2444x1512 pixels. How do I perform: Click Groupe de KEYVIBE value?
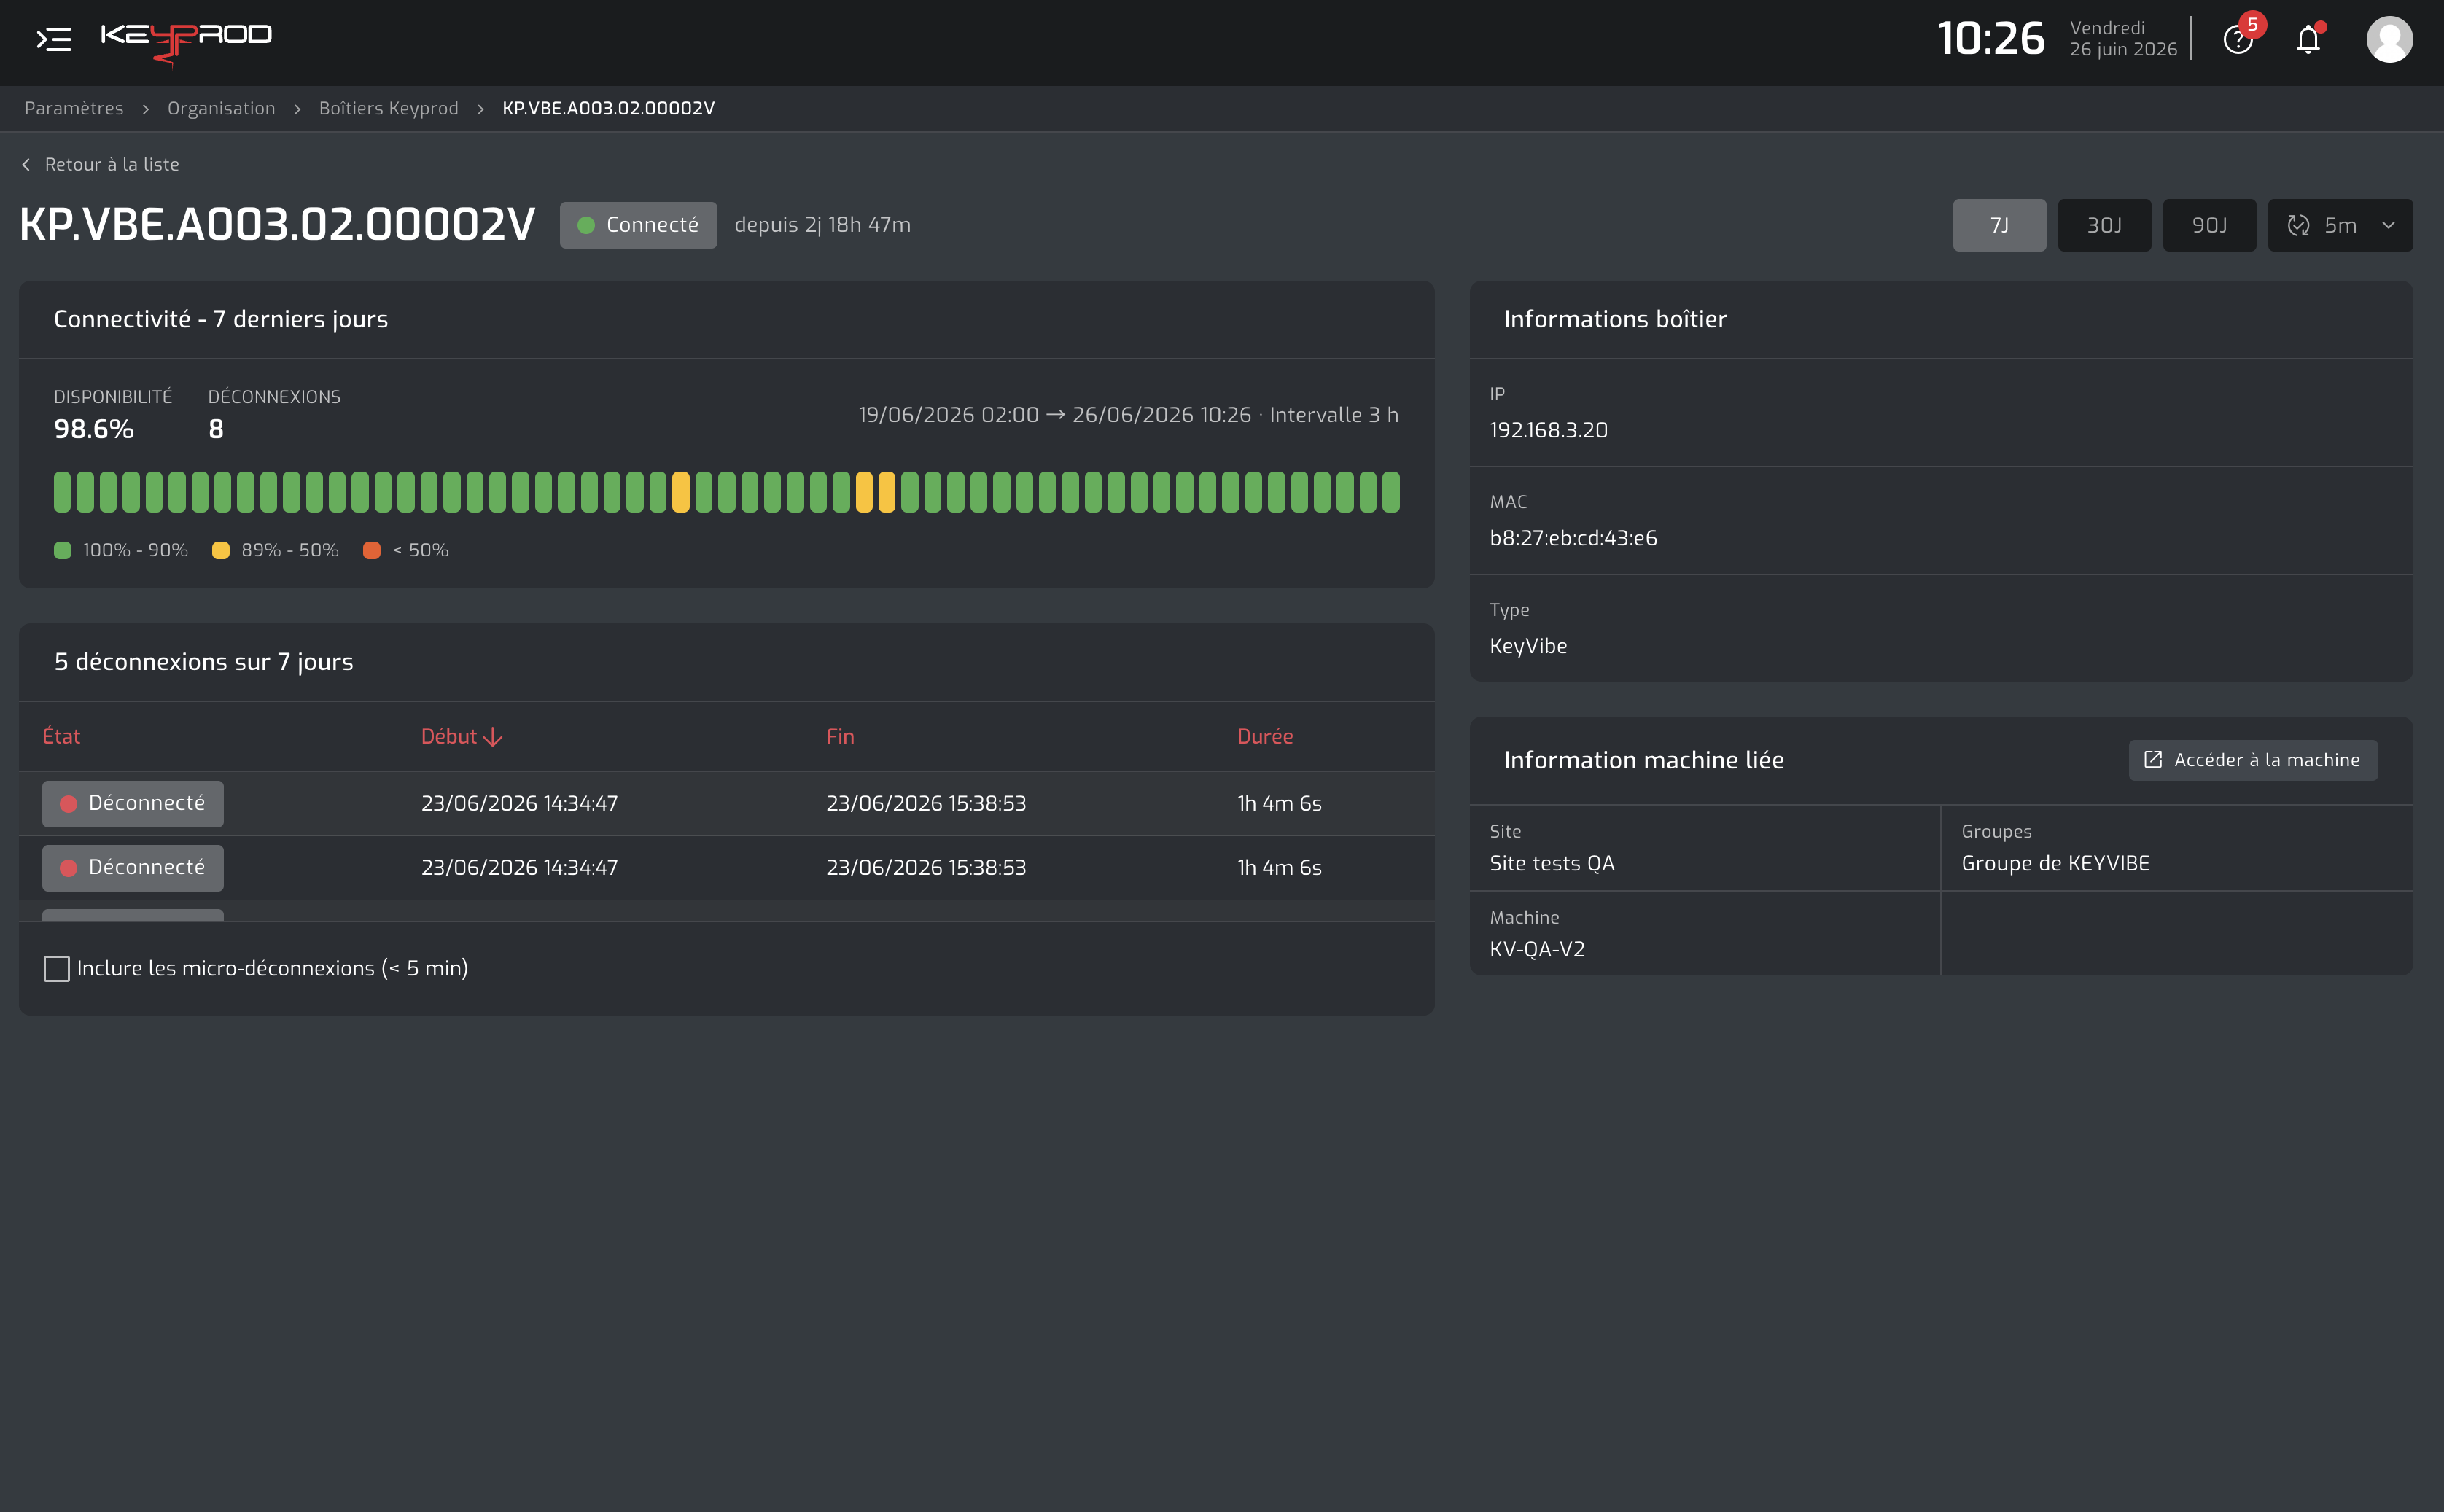coord(2055,863)
